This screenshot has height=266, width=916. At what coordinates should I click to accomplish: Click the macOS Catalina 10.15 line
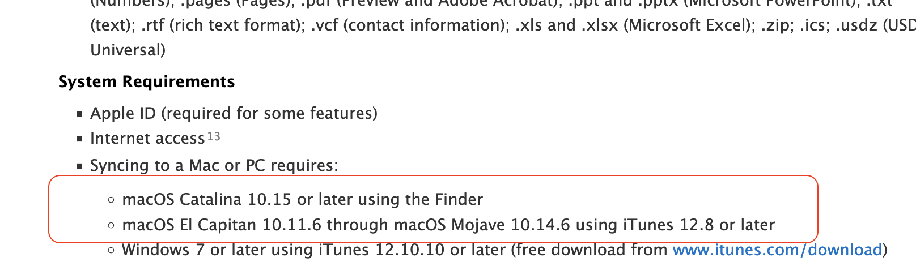click(302, 199)
